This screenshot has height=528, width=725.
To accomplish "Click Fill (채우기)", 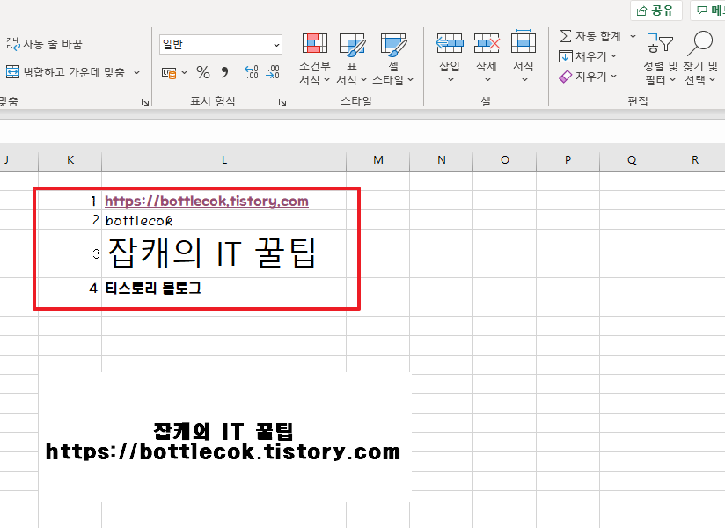I will coord(587,56).
